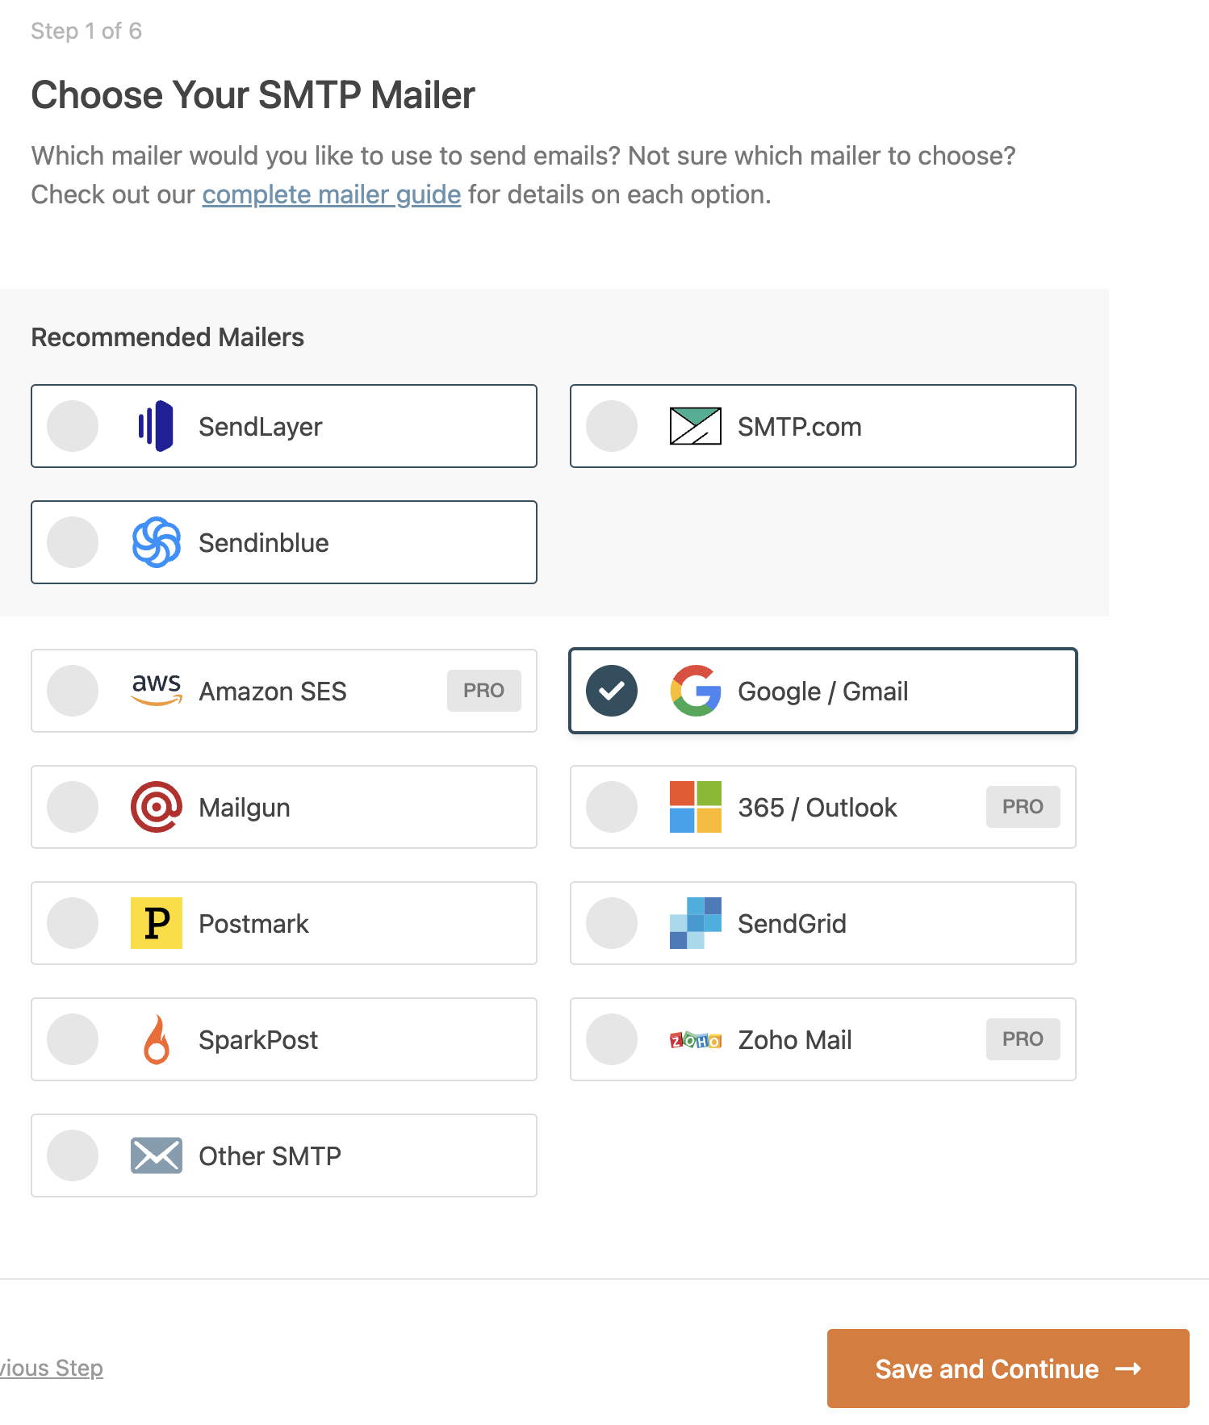Select the Mailgun radio button
Screen dimensions: 1209x1425
point(73,807)
